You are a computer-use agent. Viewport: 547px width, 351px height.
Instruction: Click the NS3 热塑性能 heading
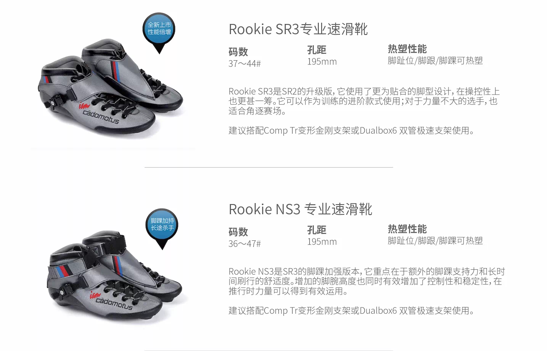[407, 229]
